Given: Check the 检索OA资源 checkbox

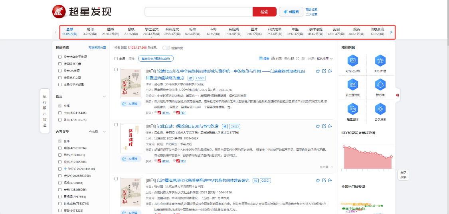Looking at the screenshot, I should pos(60,71).
